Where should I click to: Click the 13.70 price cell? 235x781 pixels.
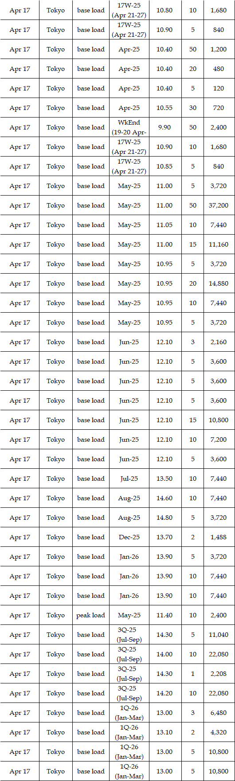165,537
